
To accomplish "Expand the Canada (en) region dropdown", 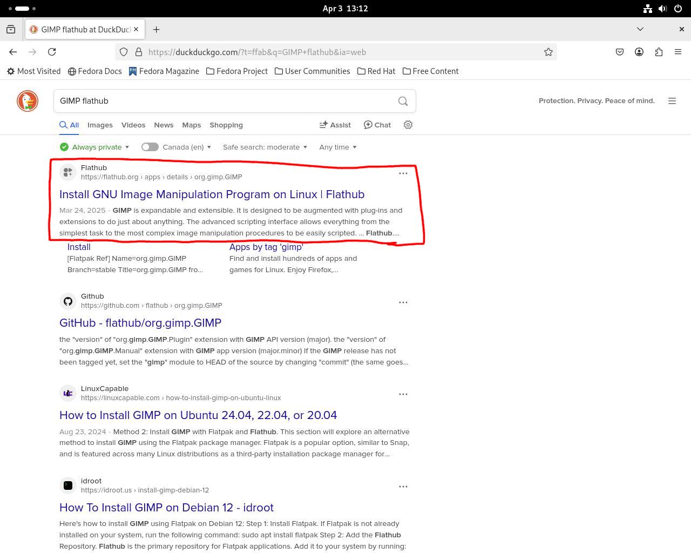I will [x=187, y=147].
